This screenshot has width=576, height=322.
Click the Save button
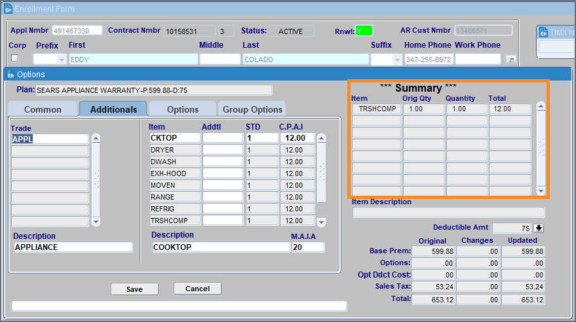point(134,289)
